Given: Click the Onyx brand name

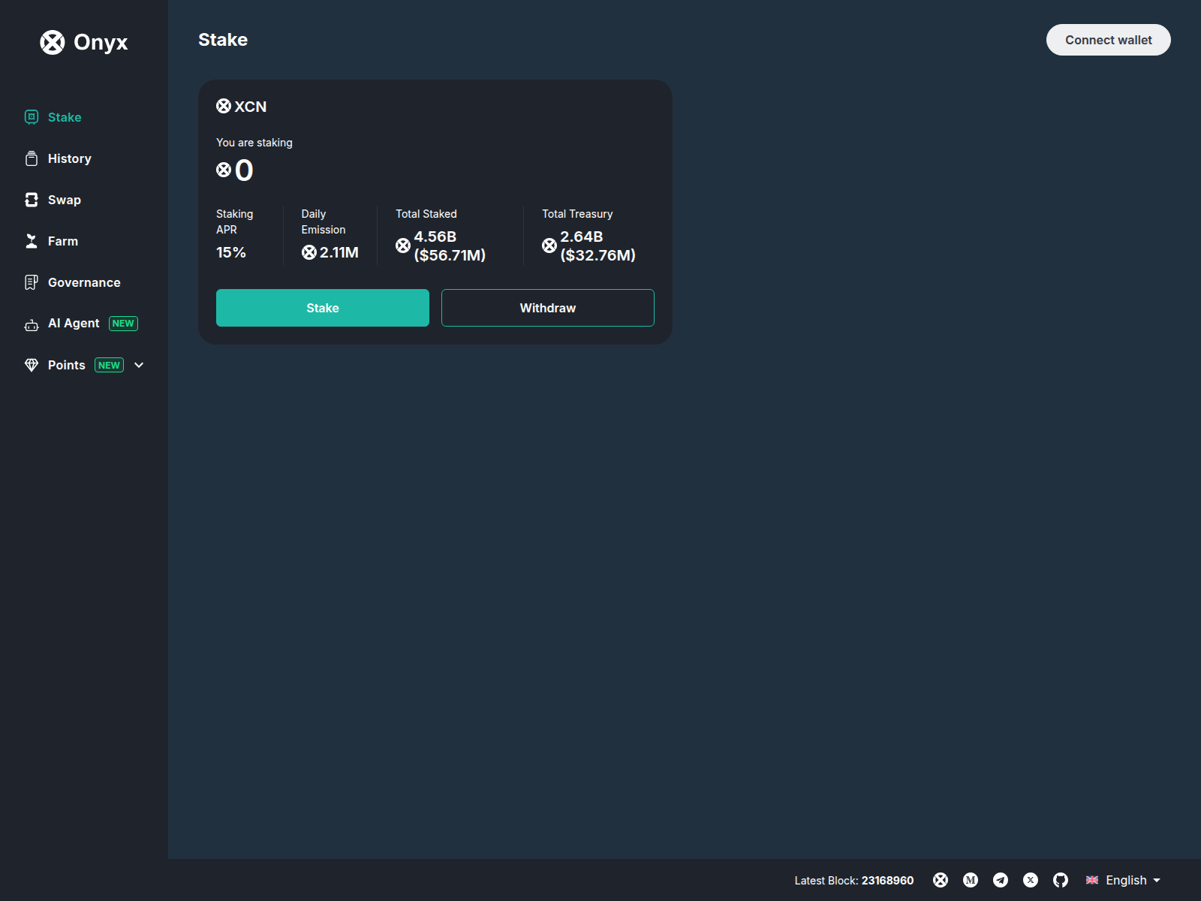Looking at the screenshot, I should 101,43.
